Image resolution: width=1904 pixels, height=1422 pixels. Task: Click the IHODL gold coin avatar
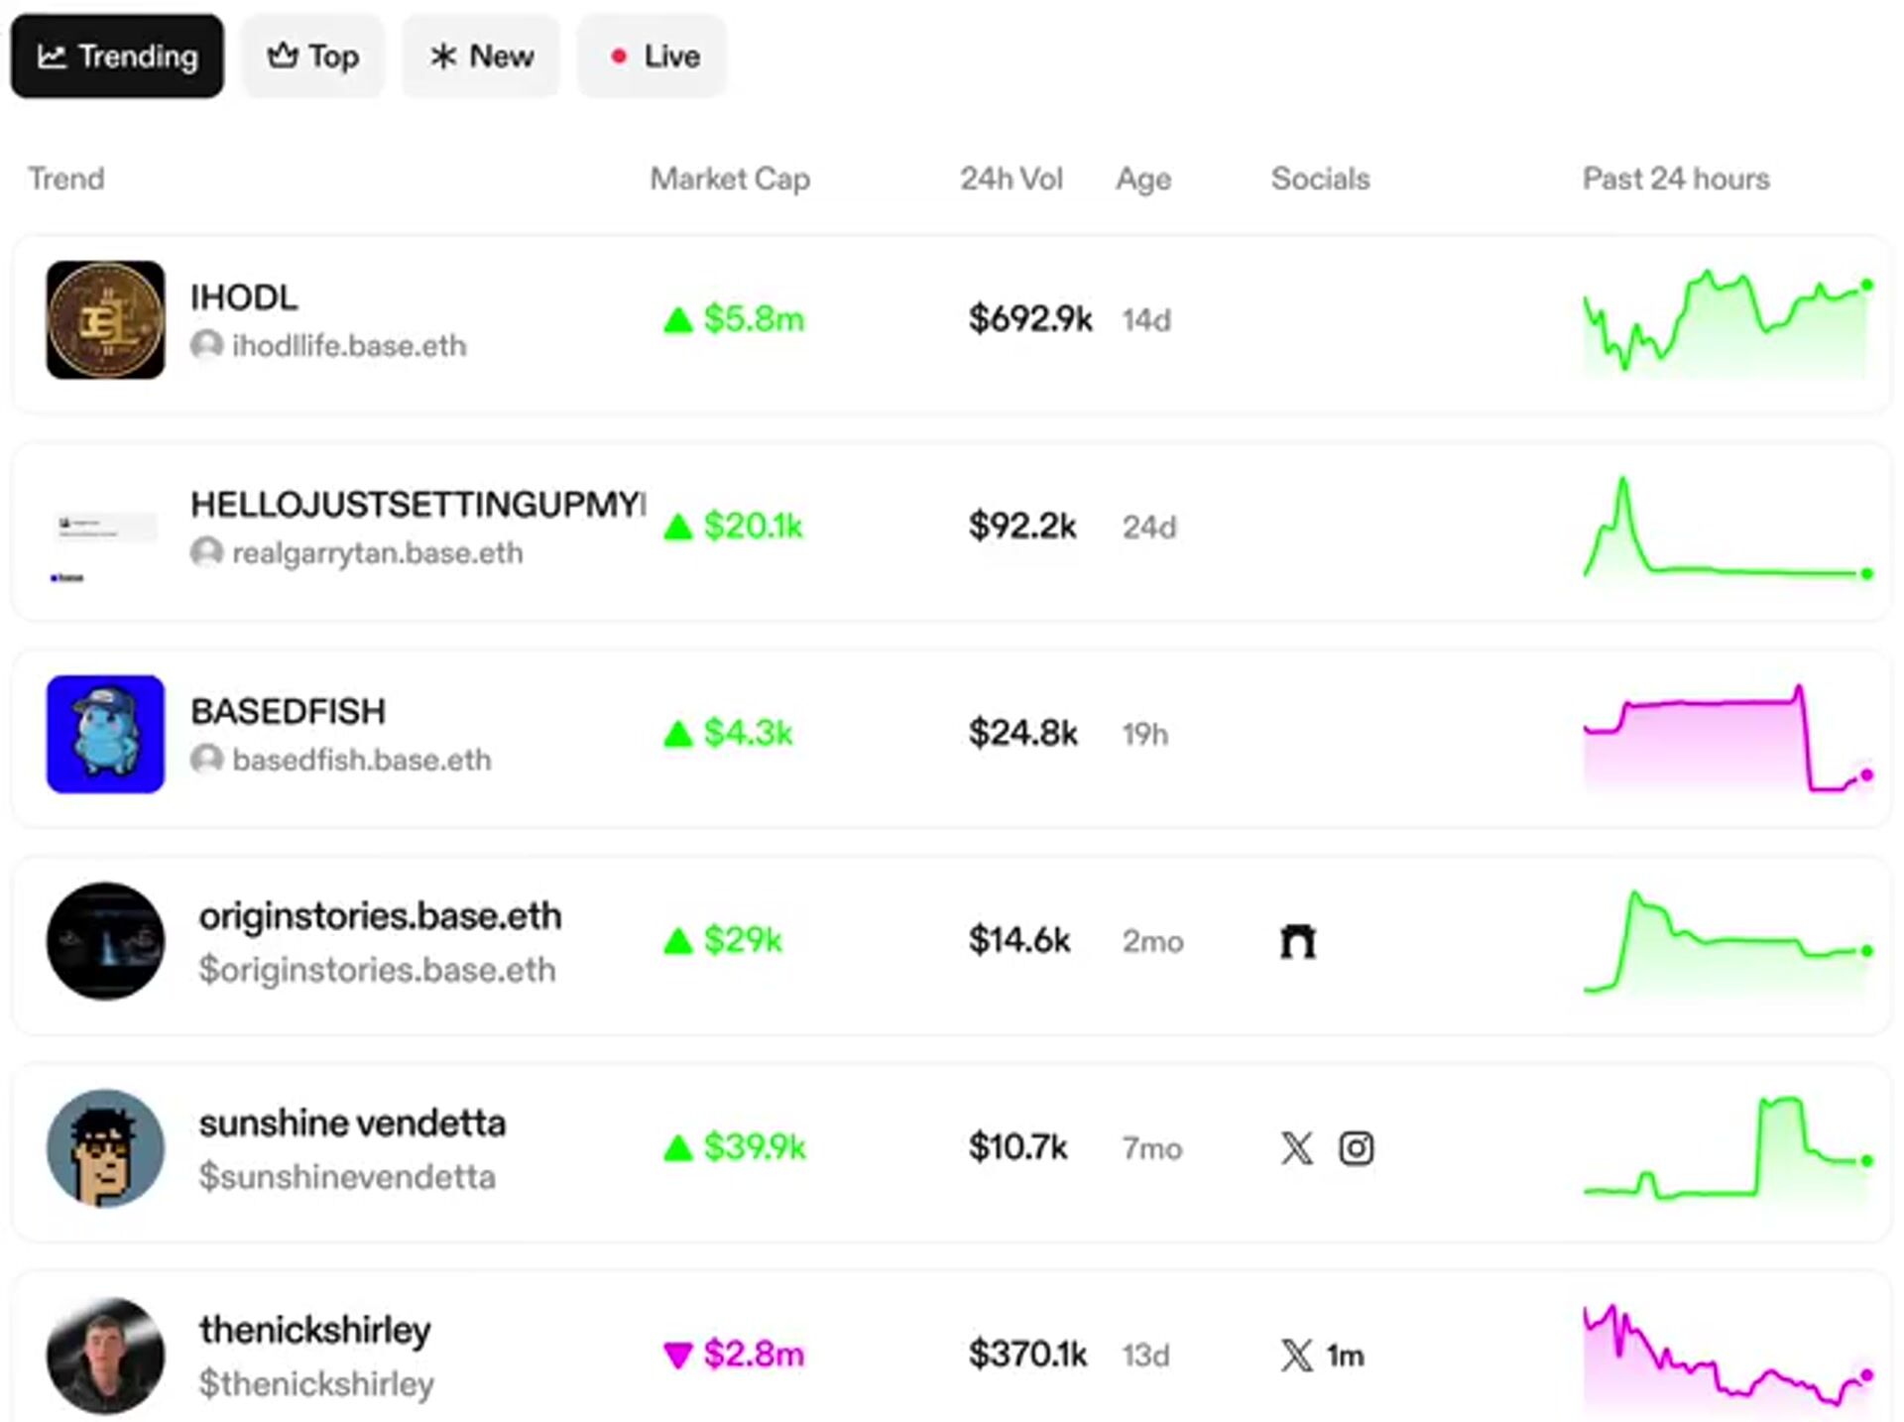point(105,319)
